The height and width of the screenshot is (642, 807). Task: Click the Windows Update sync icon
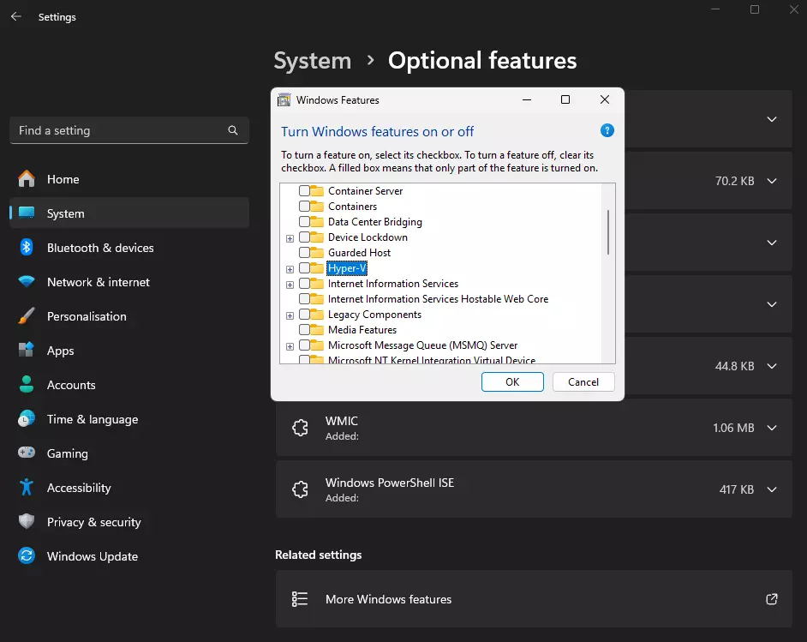[x=27, y=556]
